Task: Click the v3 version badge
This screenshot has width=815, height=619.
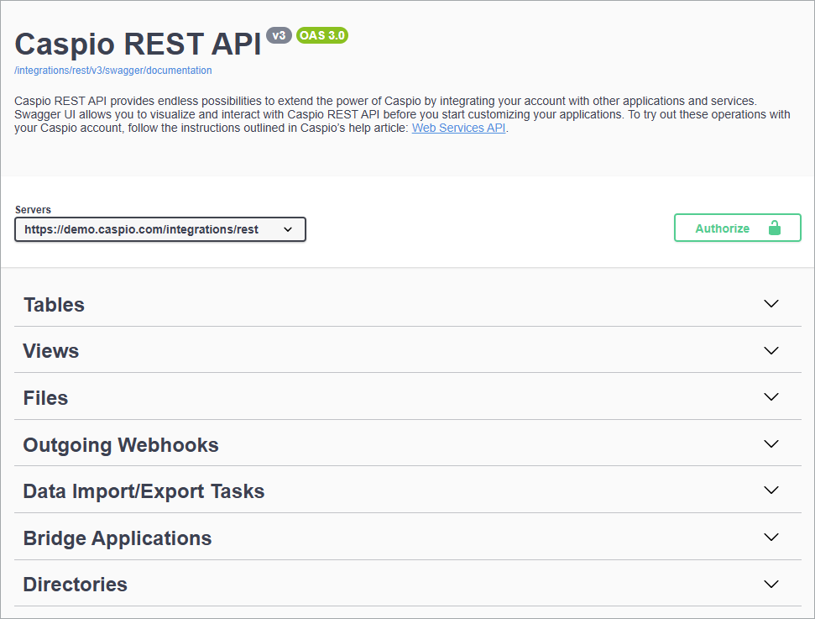Action: (280, 35)
